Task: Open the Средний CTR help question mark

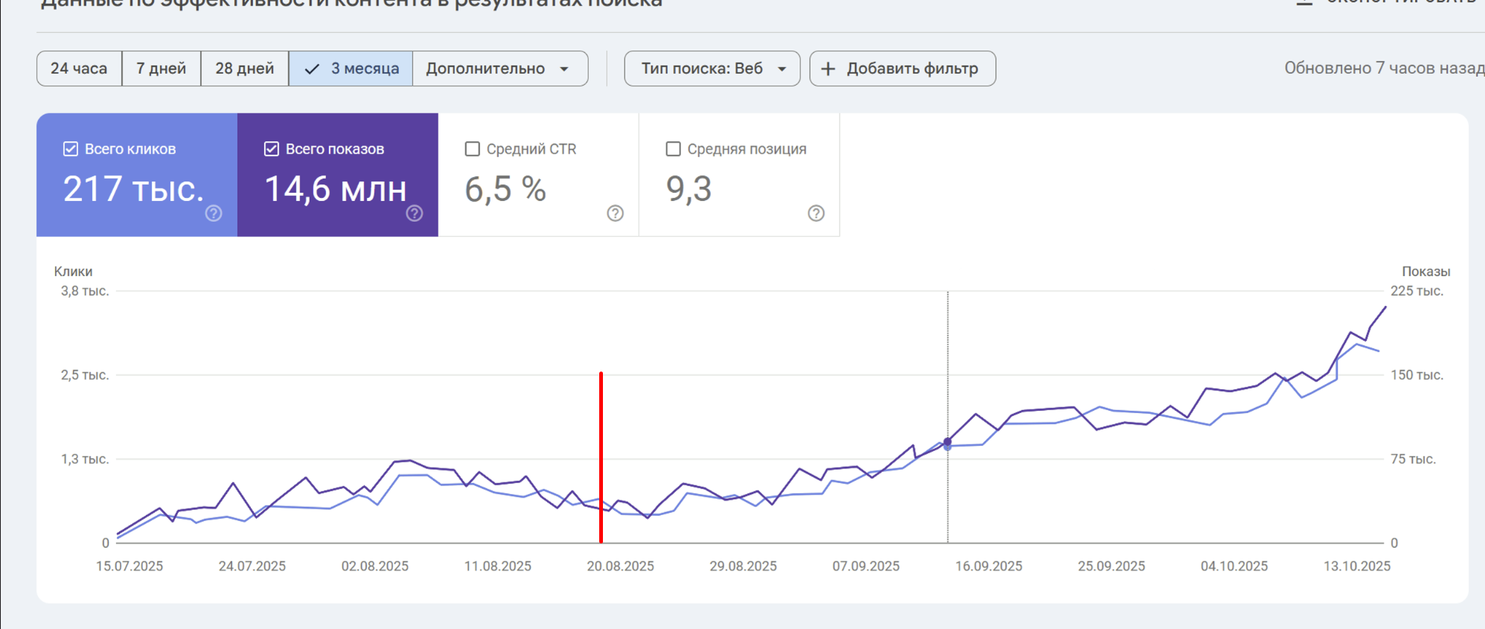Action: click(x=615, y=214)
